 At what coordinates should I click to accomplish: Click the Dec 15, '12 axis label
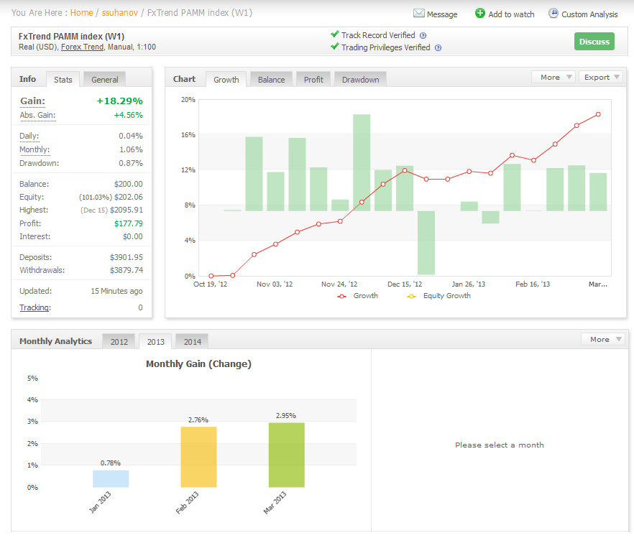404,284
